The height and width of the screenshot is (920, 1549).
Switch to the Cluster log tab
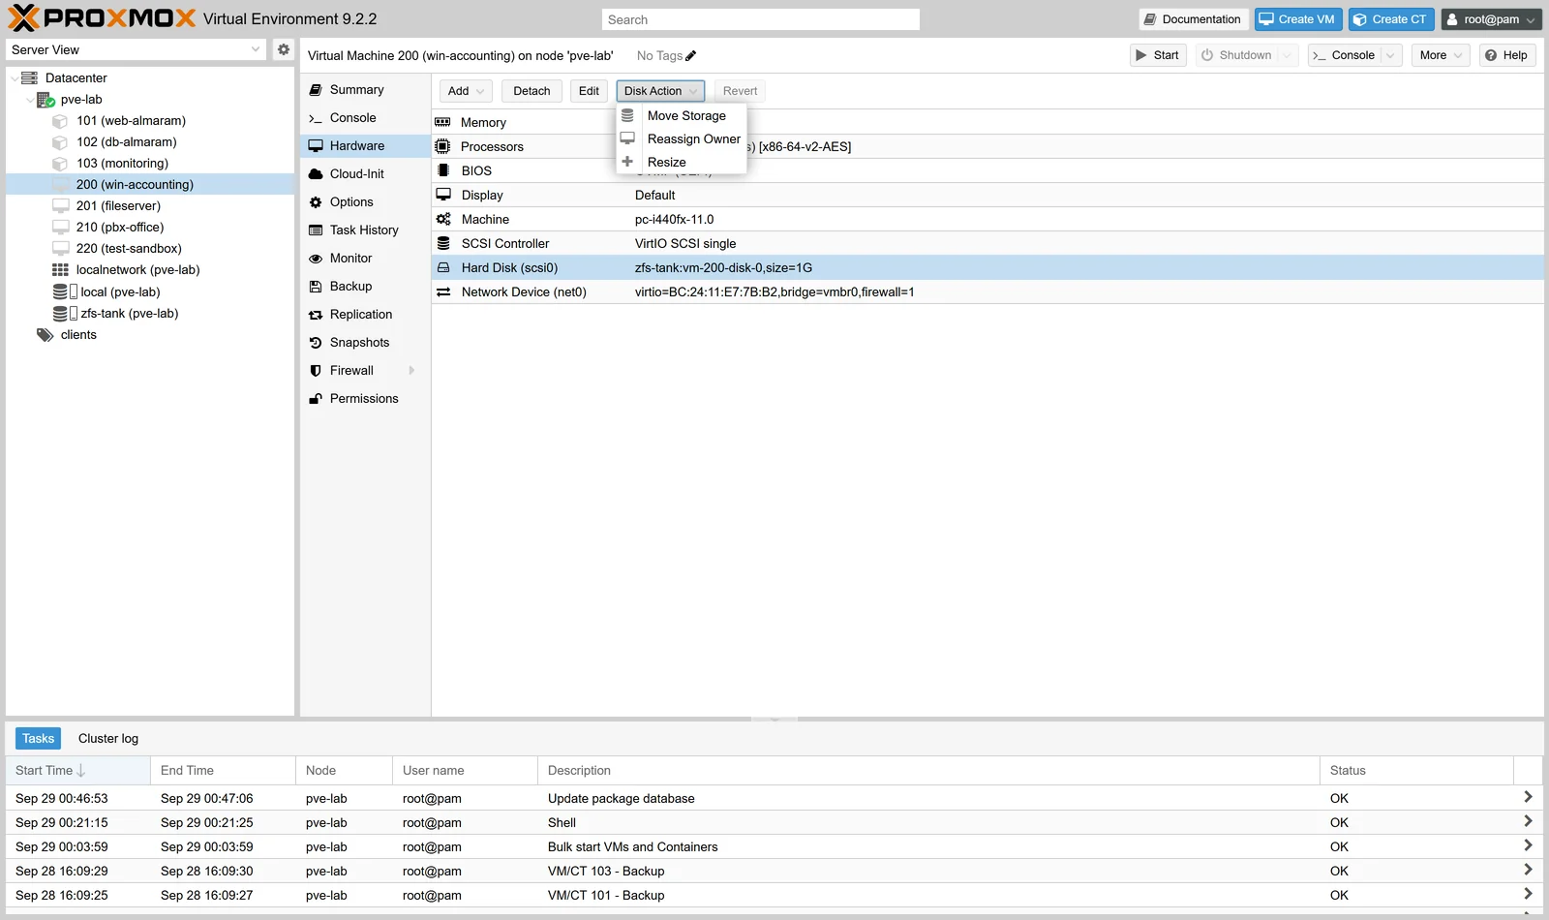pos(108,739)
